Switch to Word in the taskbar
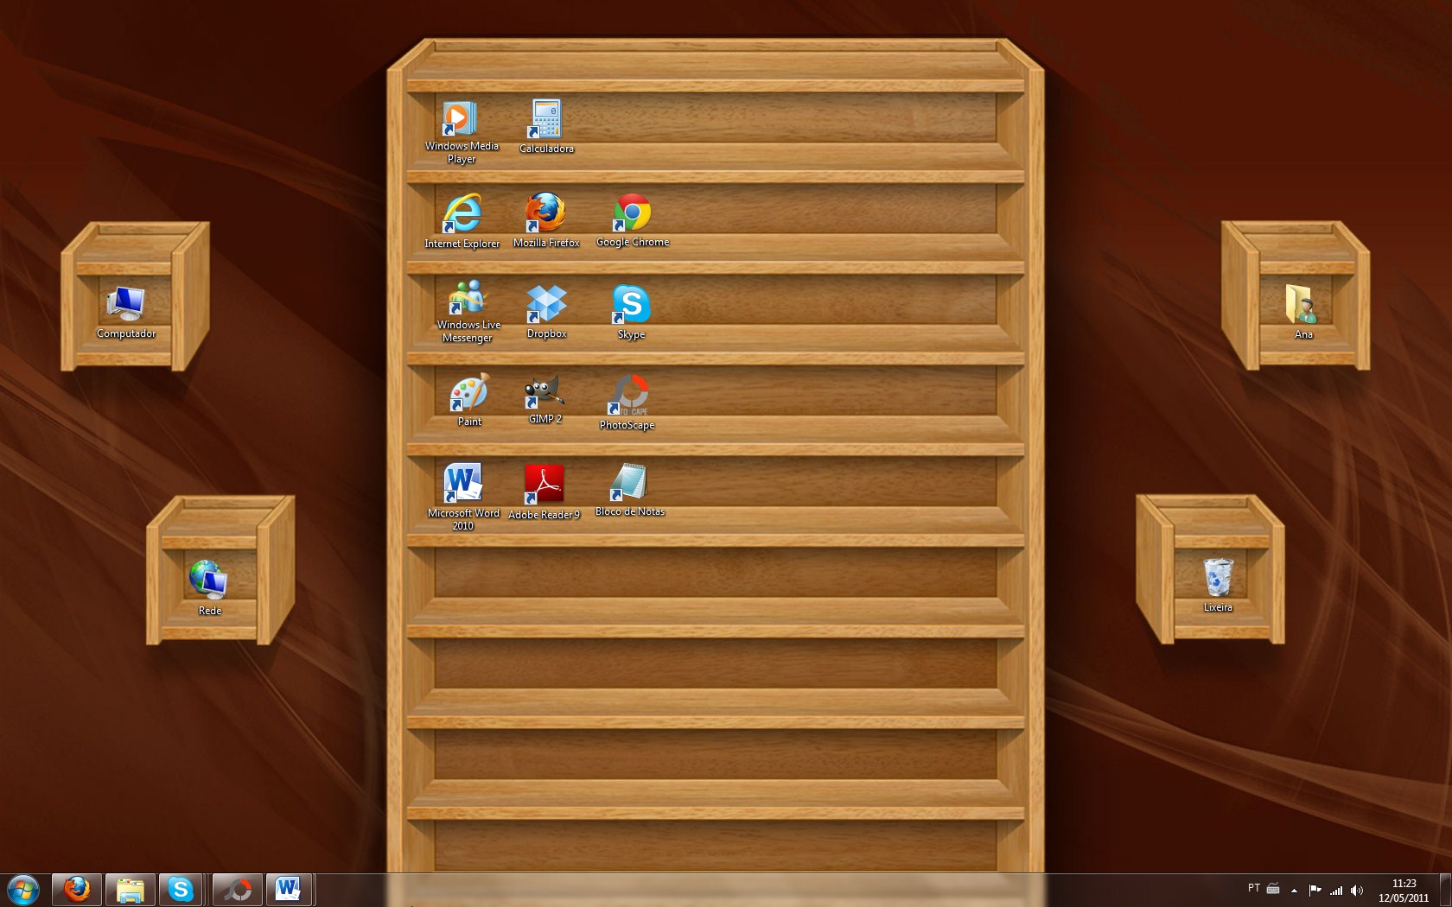Viewport: 1452px width, 907px height. (289, 890)
